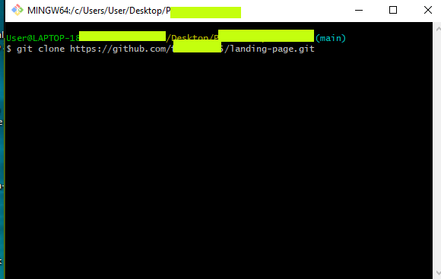Viewport: 441px width, 279px height.
Task: Click the scrollbar down arrow in terminal
Action: coord(438,272)
